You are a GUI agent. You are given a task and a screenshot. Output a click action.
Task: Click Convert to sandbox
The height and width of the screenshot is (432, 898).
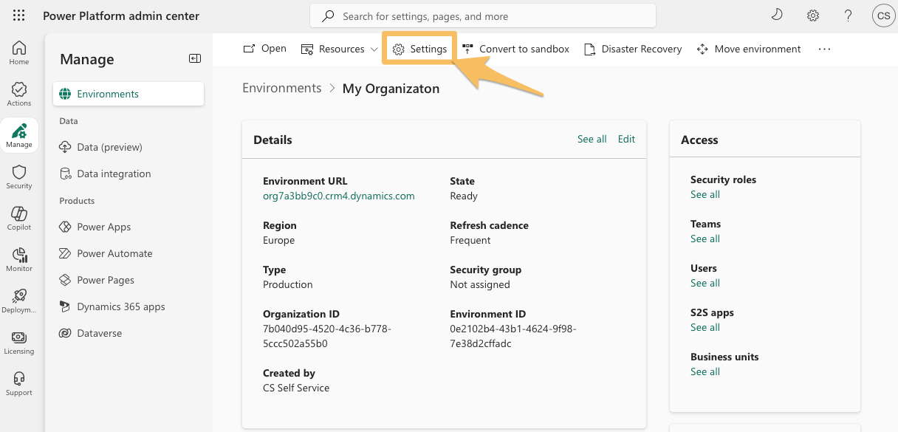pyautogui.click(x=515, y=49)
